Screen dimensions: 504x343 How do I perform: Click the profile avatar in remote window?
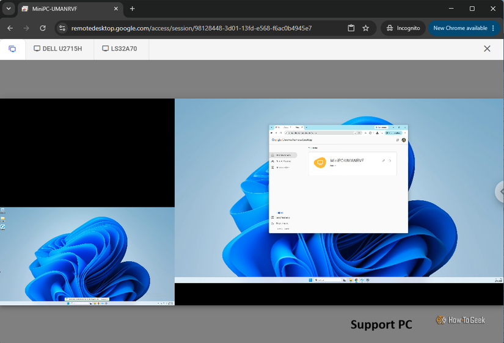tap(404, 140)
